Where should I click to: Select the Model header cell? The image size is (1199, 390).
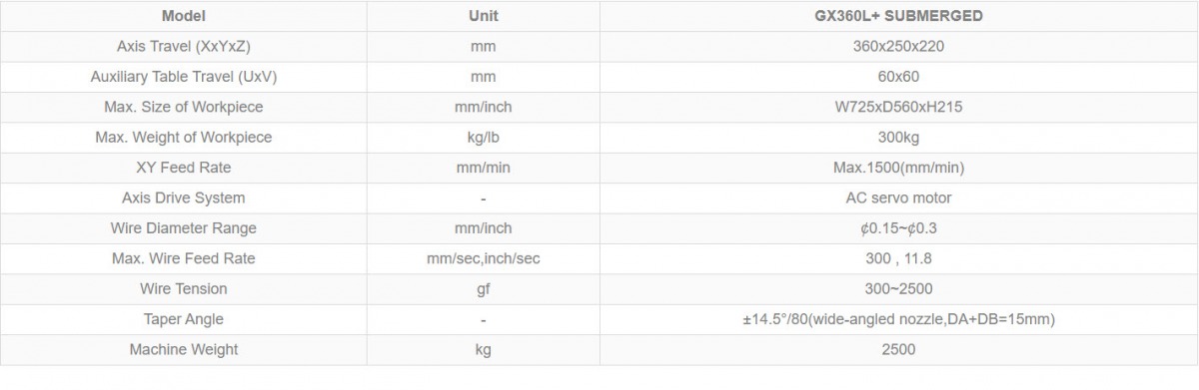(x=183, y=16)
